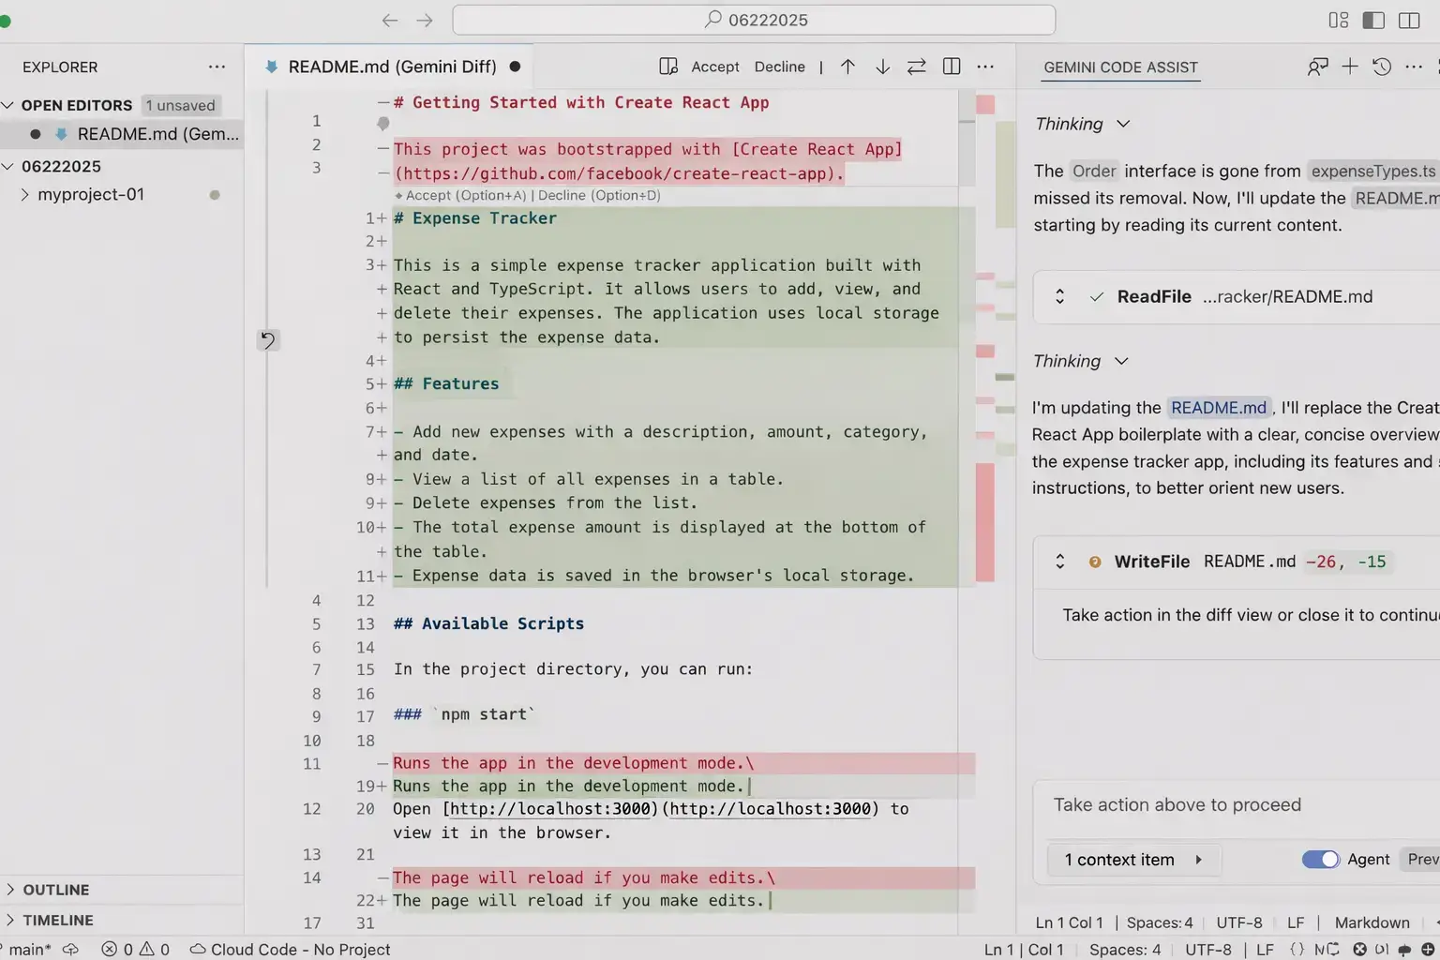Screen dimensions: 1440x960
Task: Toggle the Agent mode switch
Action: click(x=1320, y=860)
